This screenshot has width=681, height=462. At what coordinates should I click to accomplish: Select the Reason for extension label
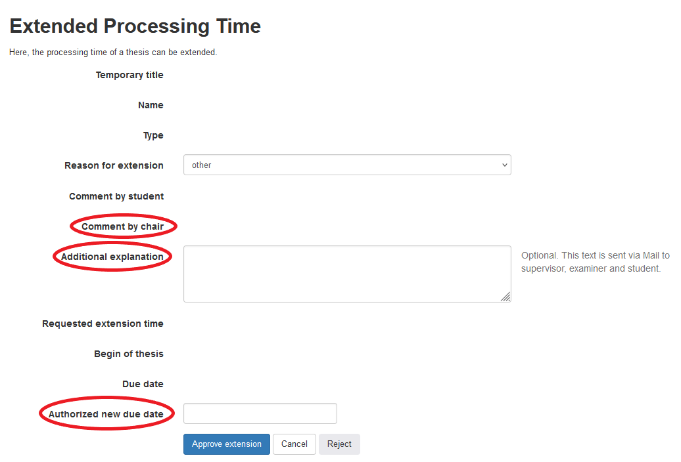point(114,165)
